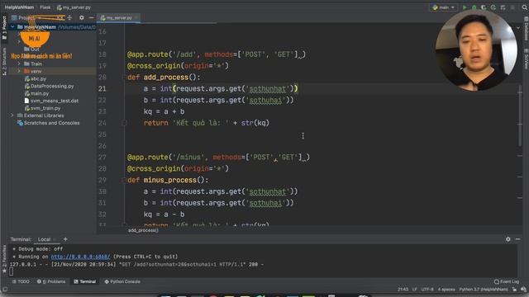Open abc.py in the project tree
529x297 pixels.
click(x=36, y=78)
